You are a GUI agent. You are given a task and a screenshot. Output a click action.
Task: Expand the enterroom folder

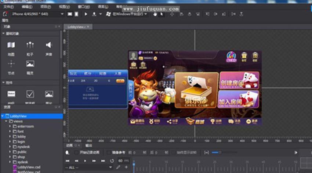[x=10, y=126]
